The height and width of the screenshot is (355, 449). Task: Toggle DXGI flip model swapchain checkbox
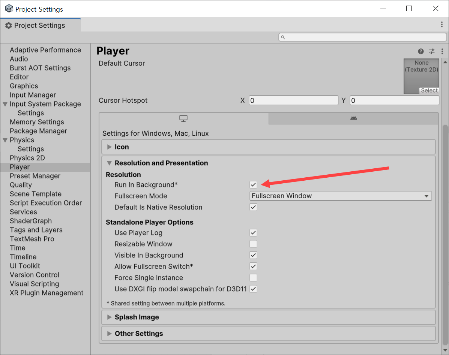[254, 289]
